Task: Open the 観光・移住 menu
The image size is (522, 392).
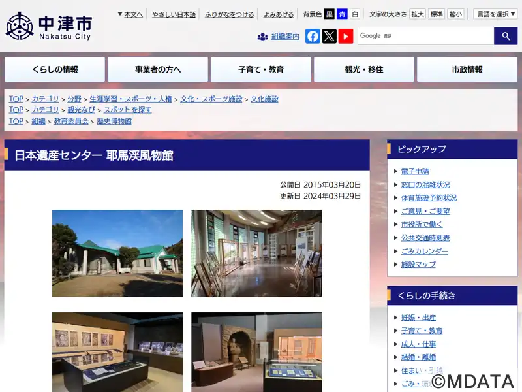Action: tap(364, 69)
